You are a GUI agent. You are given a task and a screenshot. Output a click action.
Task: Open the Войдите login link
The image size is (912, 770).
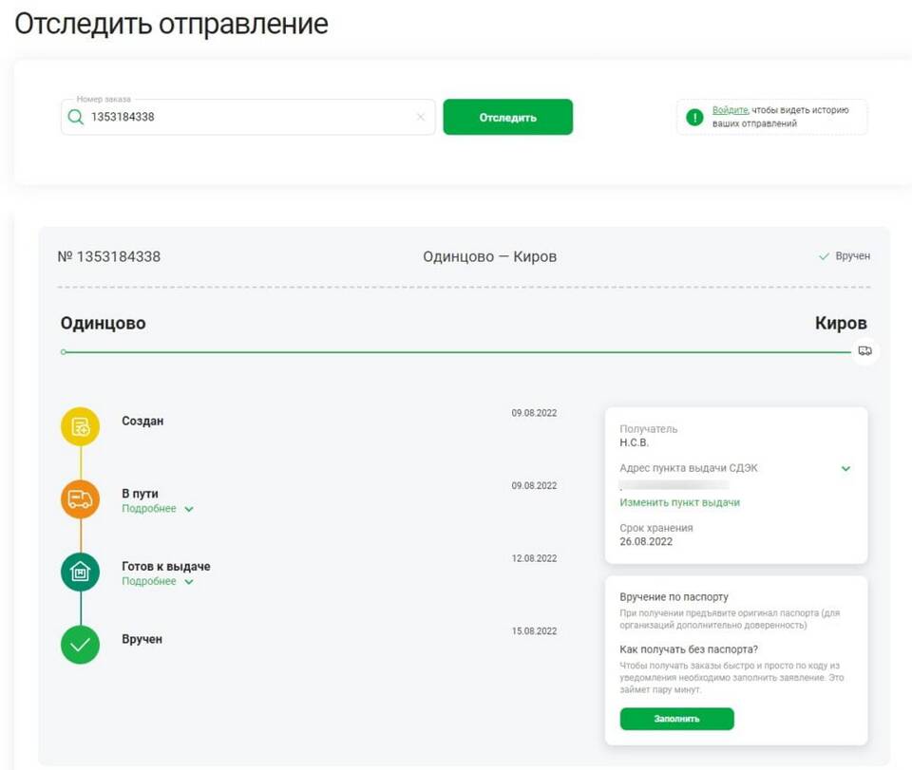(x=730, y=110)
